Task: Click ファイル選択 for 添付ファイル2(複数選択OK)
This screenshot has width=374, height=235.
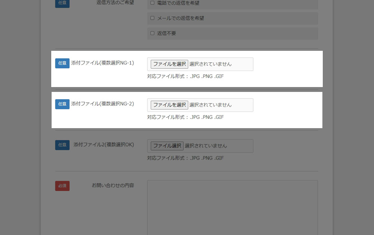Action: 166,146
